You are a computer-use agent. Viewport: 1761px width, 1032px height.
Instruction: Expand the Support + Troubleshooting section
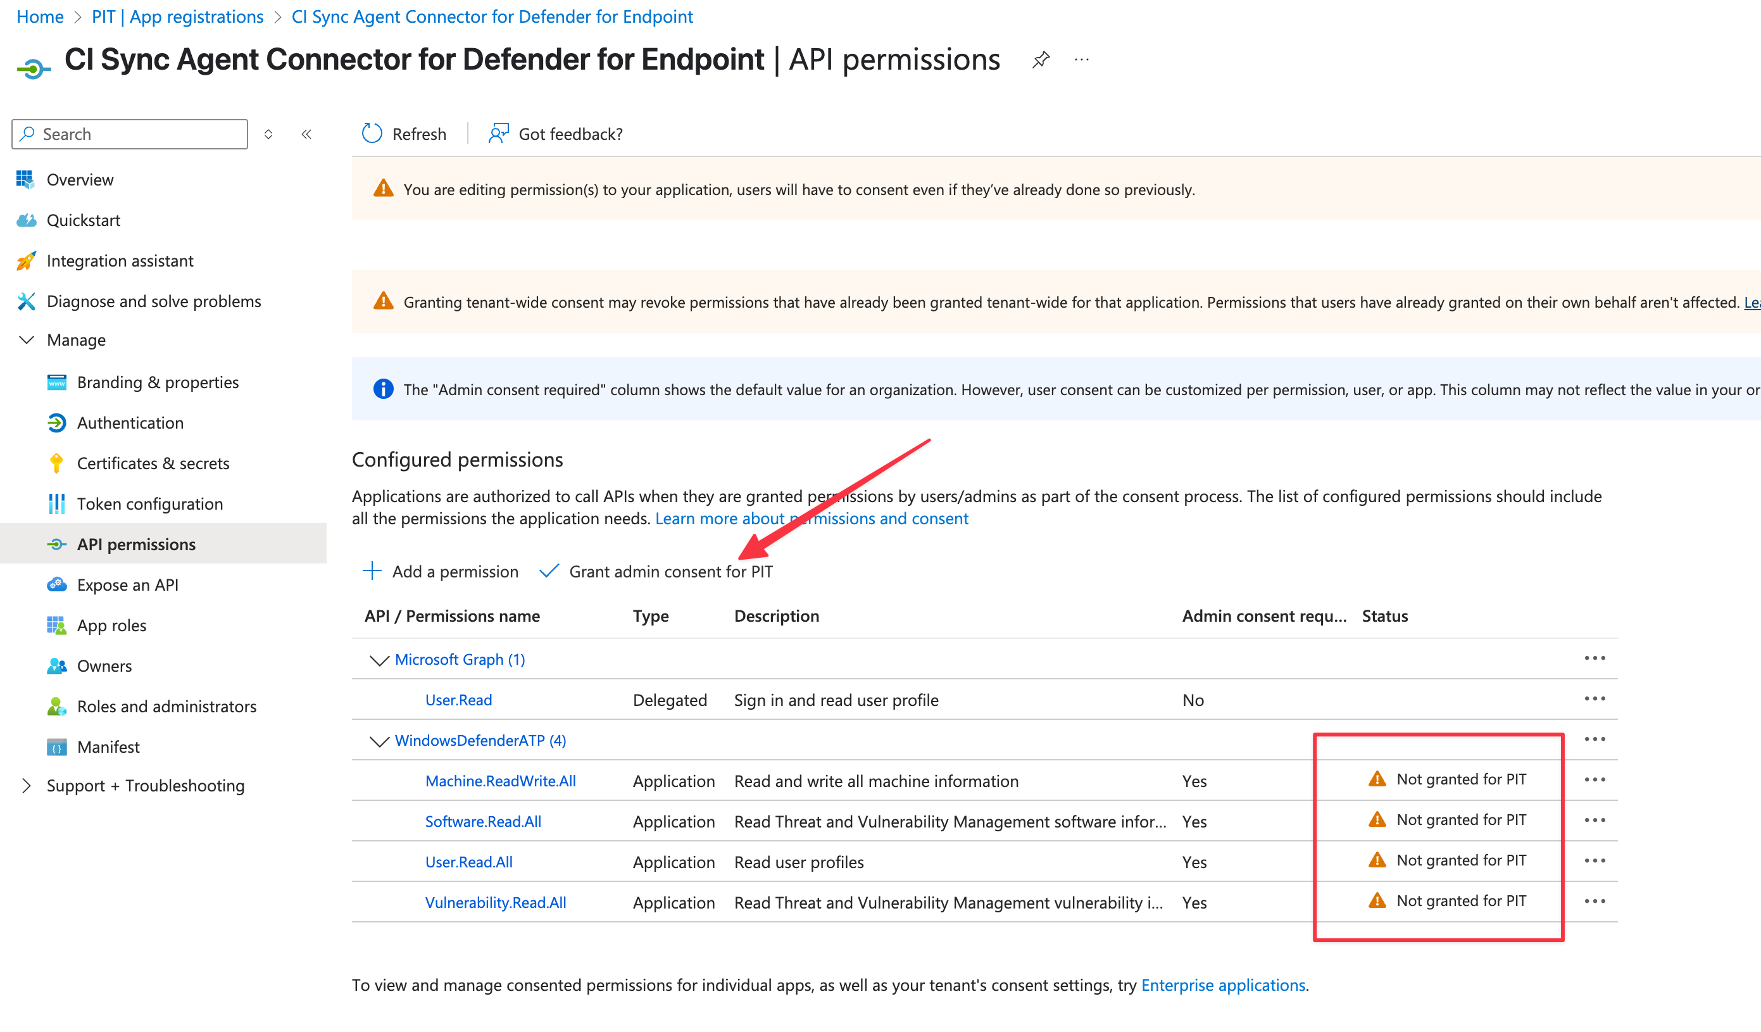[x=27, y=786]
